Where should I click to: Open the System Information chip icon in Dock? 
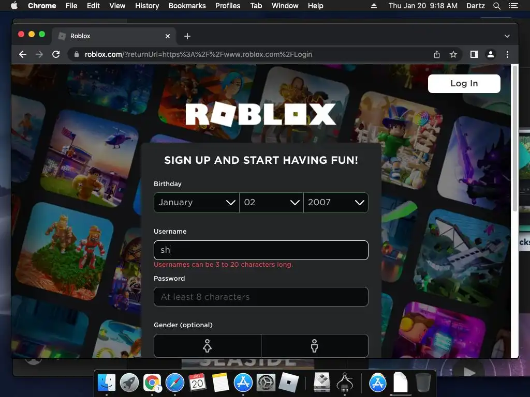pos(344,383)
